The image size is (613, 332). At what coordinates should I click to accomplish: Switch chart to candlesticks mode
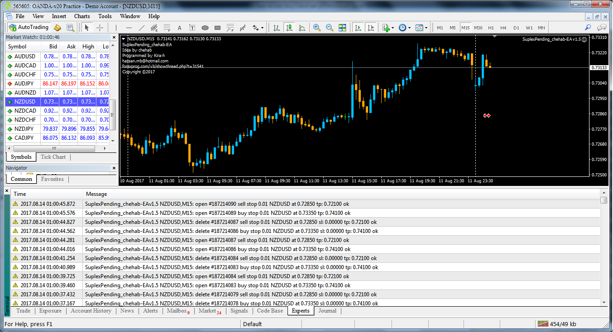pyautogui.click(x=289, y=28)
